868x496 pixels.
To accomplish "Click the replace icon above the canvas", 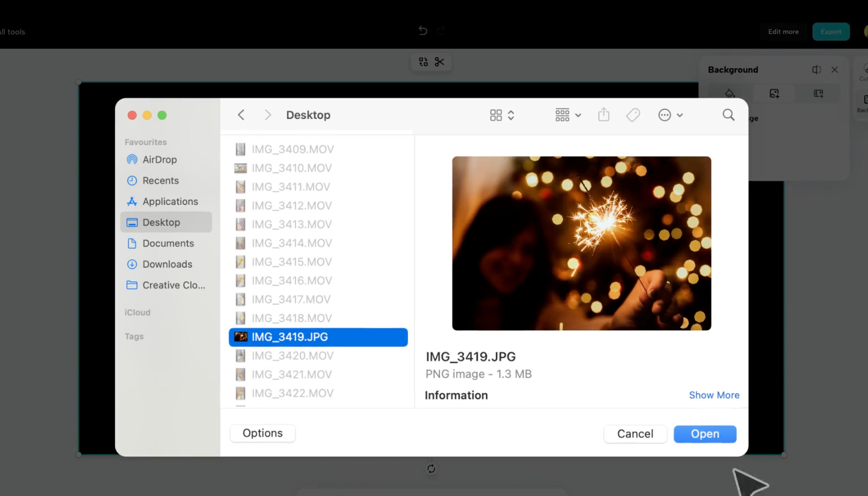I will point(423,62).
